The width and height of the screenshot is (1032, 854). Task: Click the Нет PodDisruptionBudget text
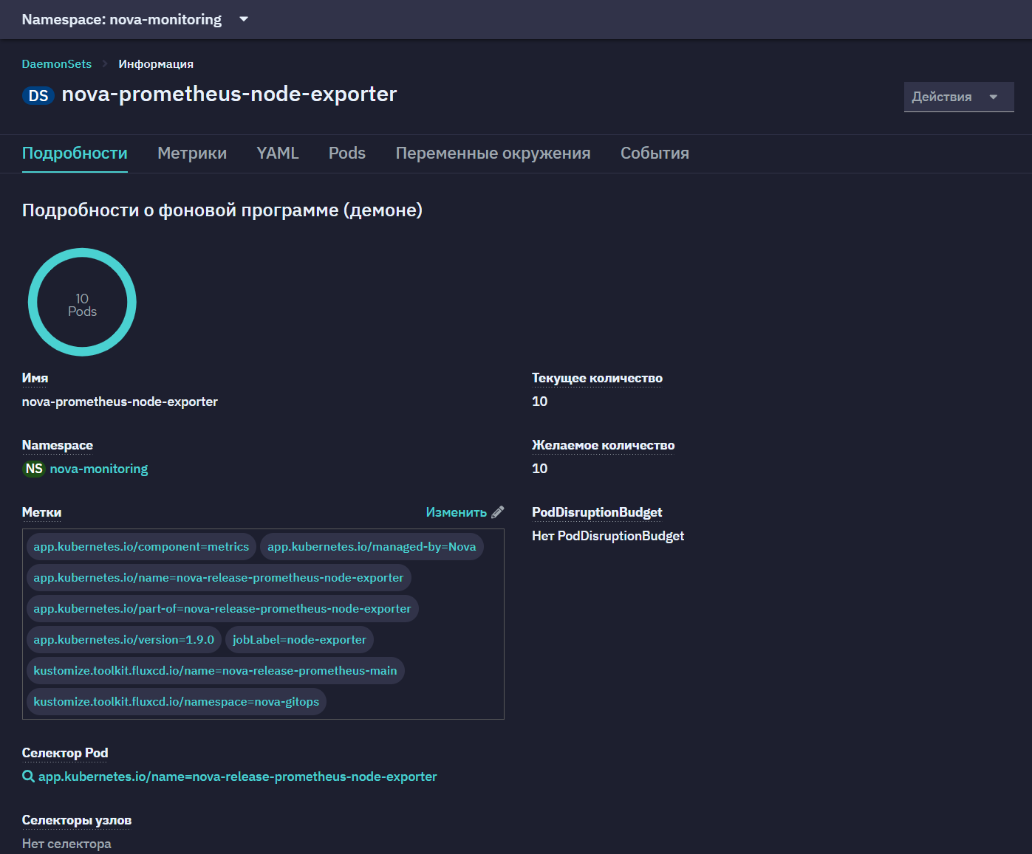click(x=608, y=536)
